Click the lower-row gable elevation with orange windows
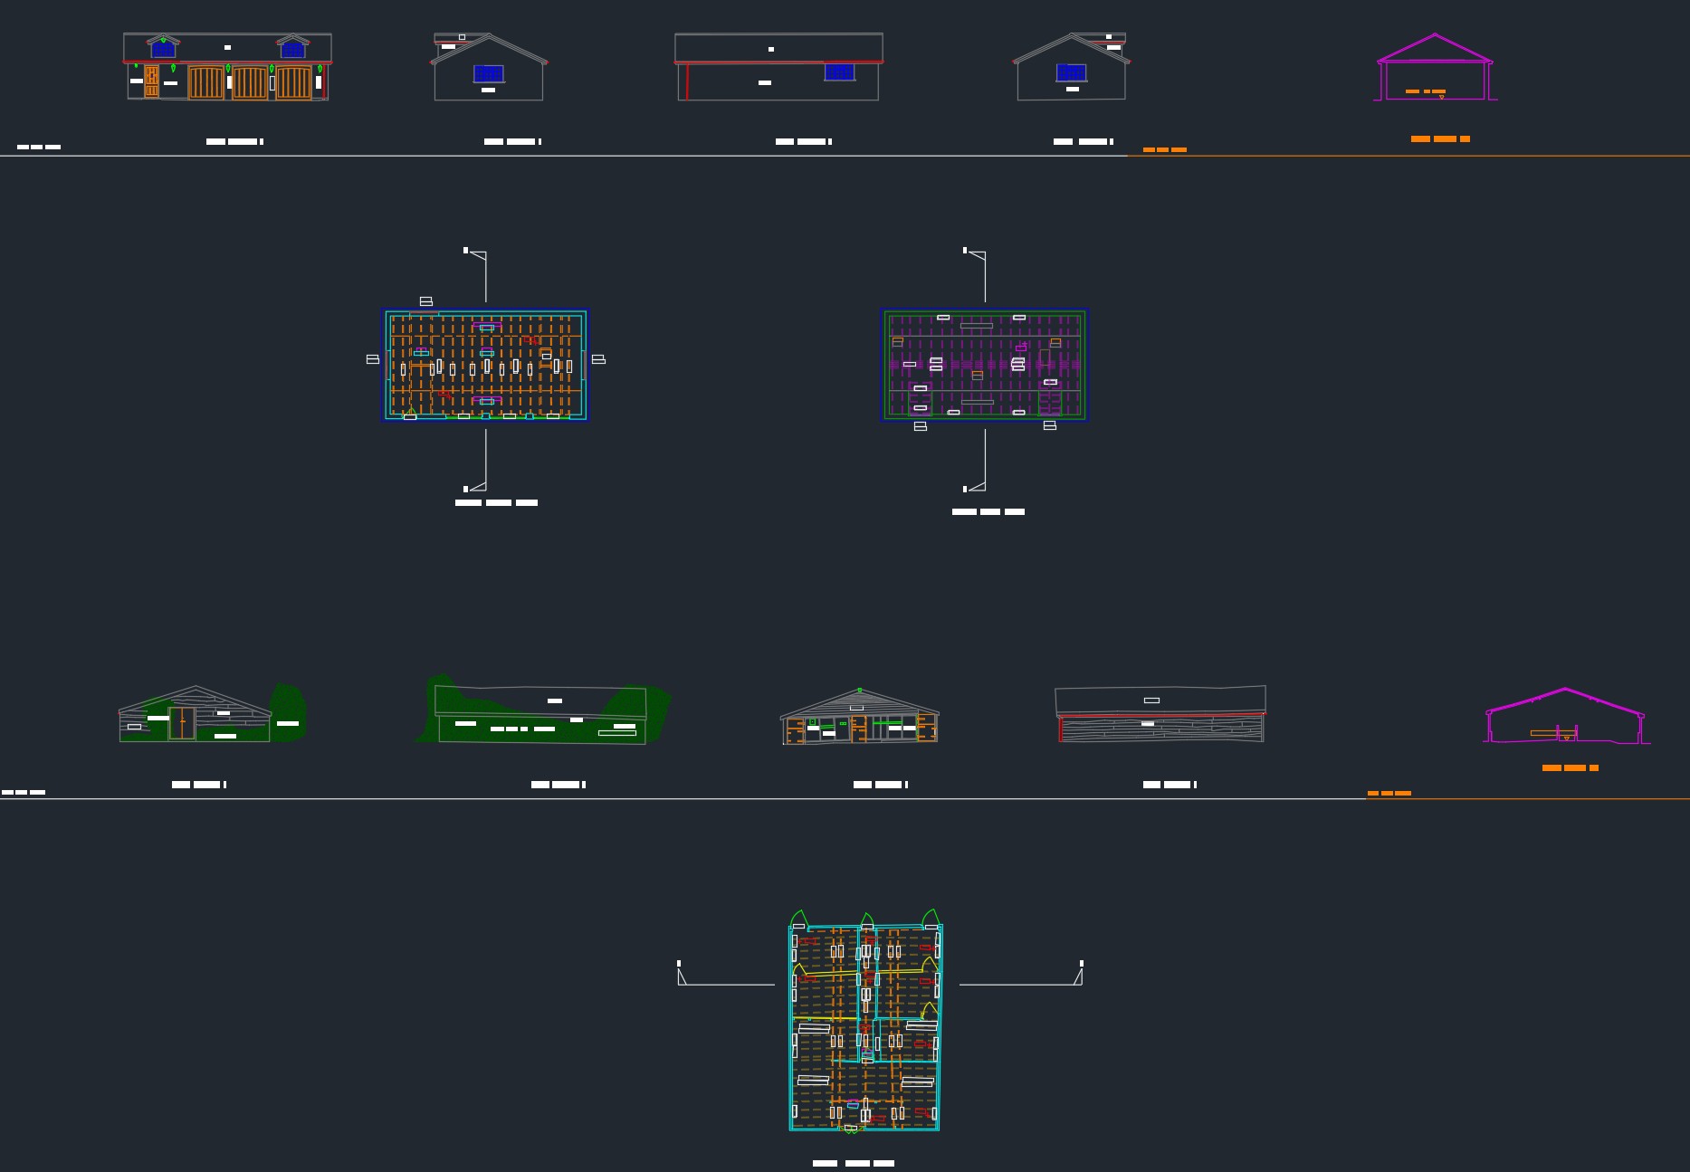Screen dimensions: 1690x1172 click(859, 718)
